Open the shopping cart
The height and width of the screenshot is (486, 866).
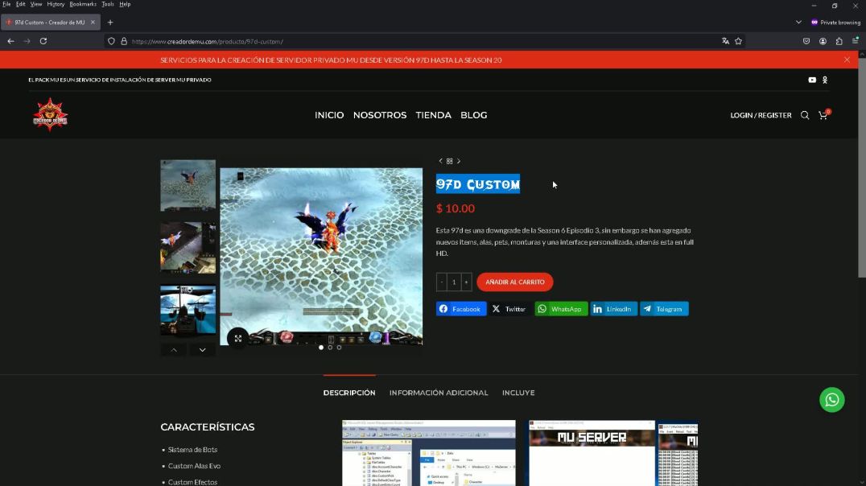pos(823,115)
